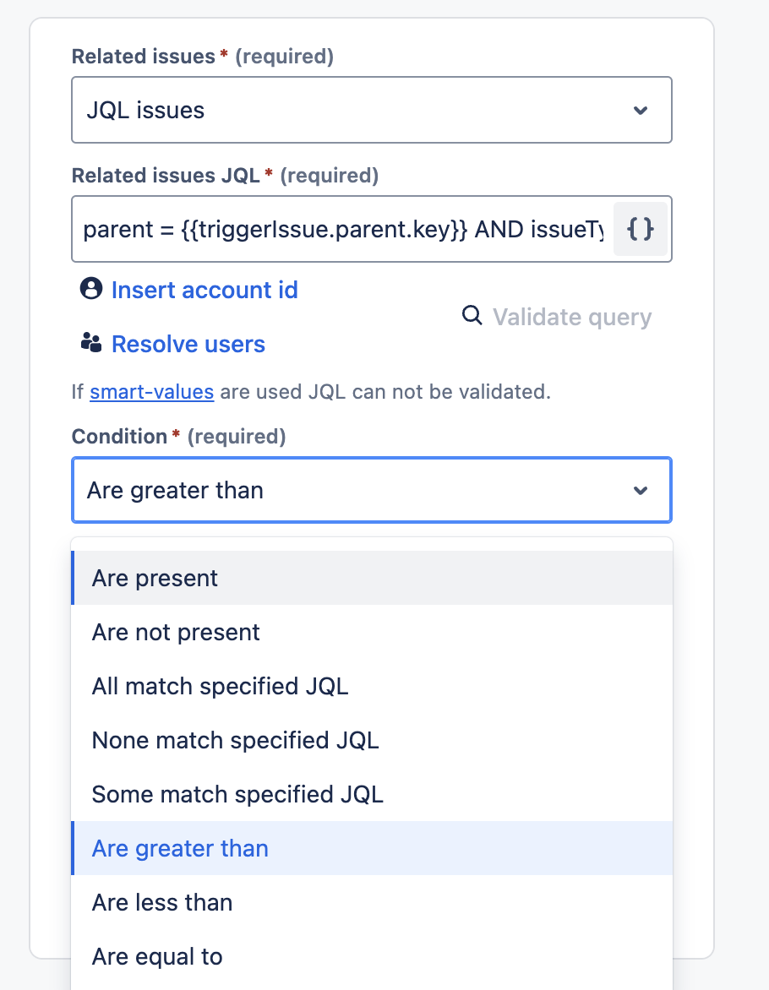Select the highlighted "Are greater than" option

point(180,848)
